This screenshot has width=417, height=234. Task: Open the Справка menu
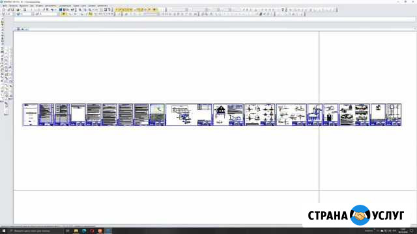tap(92, 6)
